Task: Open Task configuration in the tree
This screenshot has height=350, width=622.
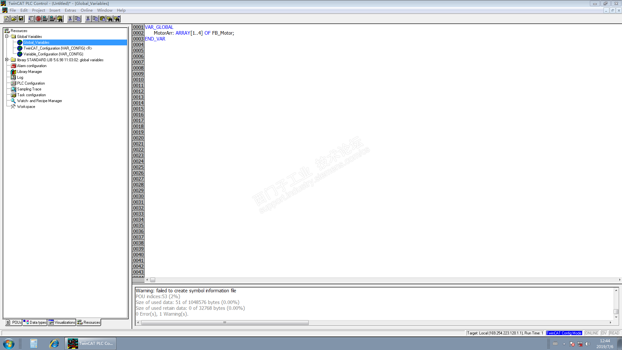Action: pos(31,95)
